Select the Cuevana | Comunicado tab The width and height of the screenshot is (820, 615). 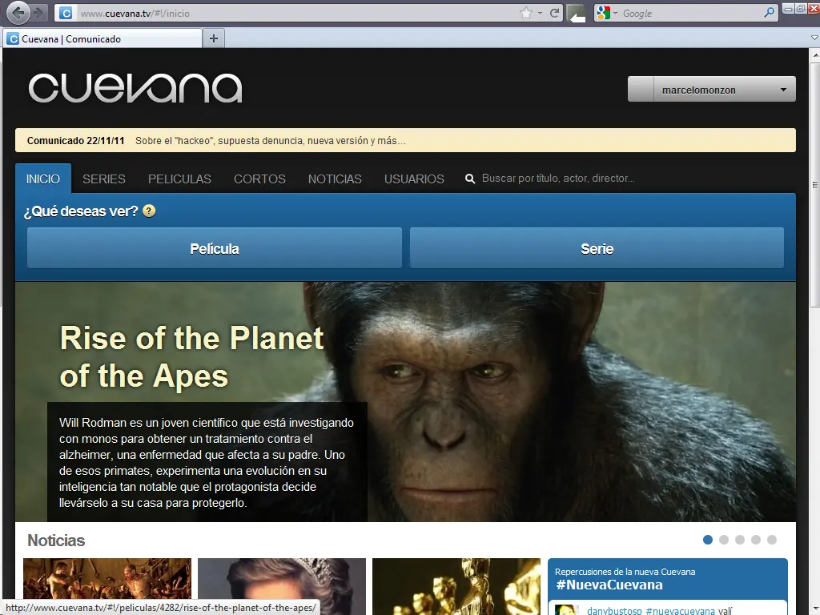[102, 38]
